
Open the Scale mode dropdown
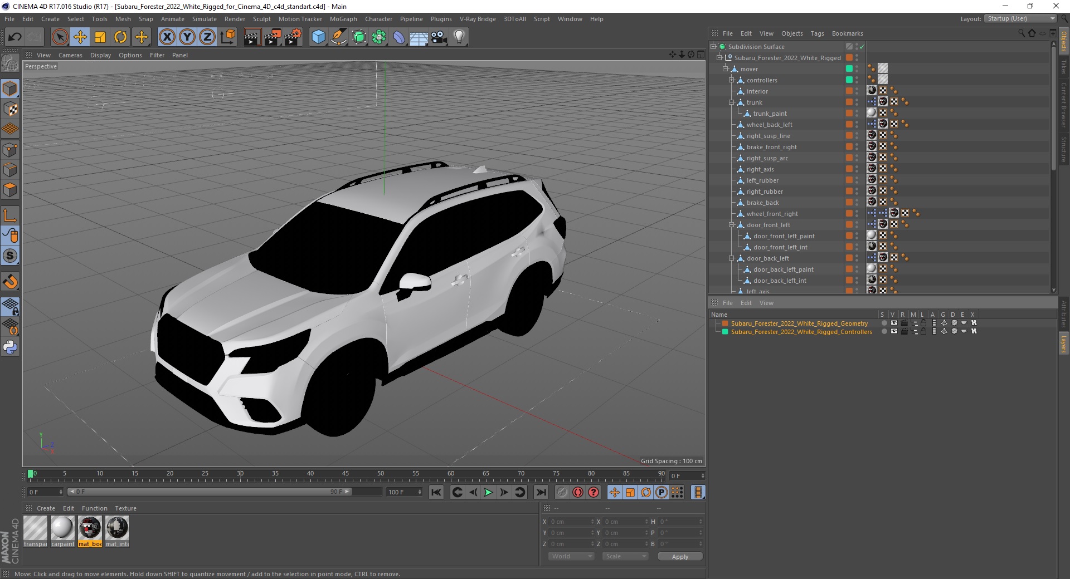pyautogui.click(x=625, y=556)
